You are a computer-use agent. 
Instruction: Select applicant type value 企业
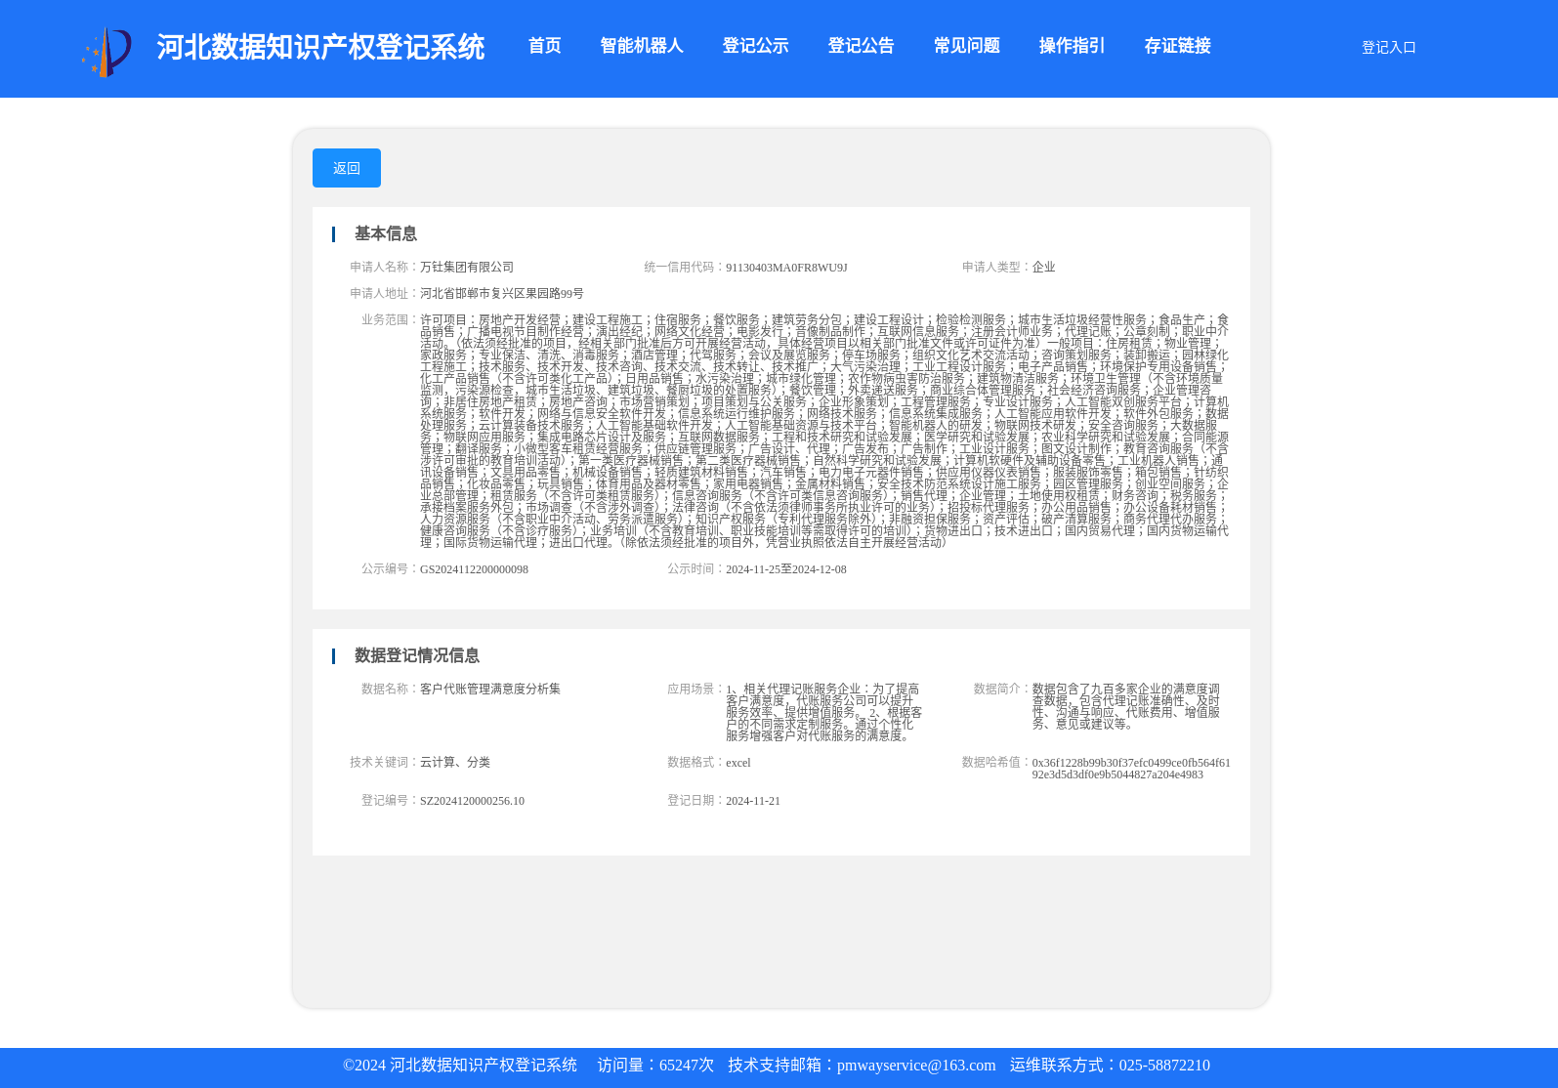click(x=1043, y=267)
